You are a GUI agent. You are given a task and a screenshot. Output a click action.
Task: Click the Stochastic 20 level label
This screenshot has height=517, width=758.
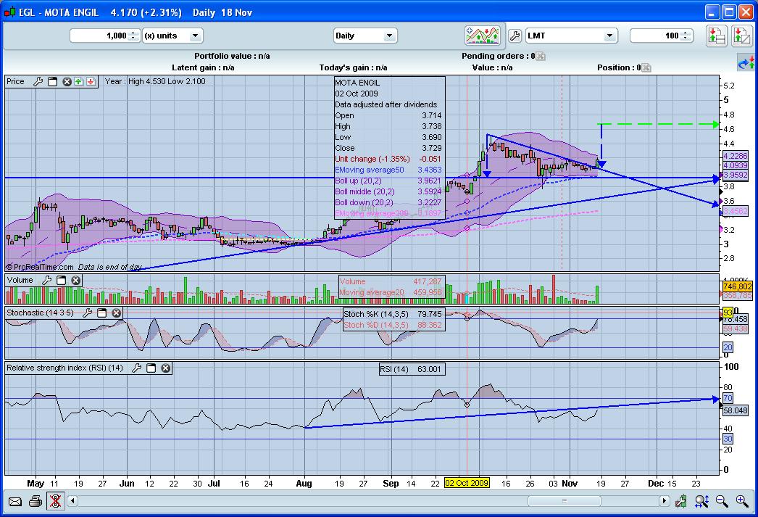click(728, 347)
